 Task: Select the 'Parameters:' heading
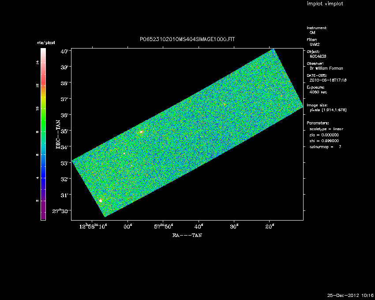pos(318,123)
